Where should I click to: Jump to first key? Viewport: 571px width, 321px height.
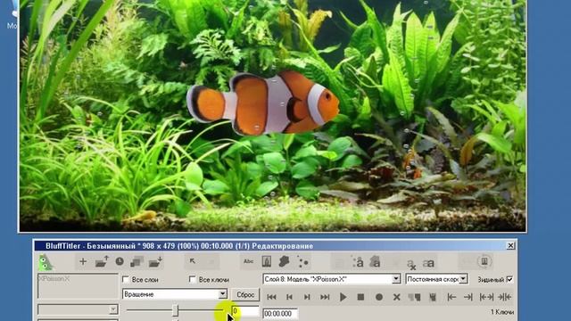pyautogui.click(x=271, y=297)
